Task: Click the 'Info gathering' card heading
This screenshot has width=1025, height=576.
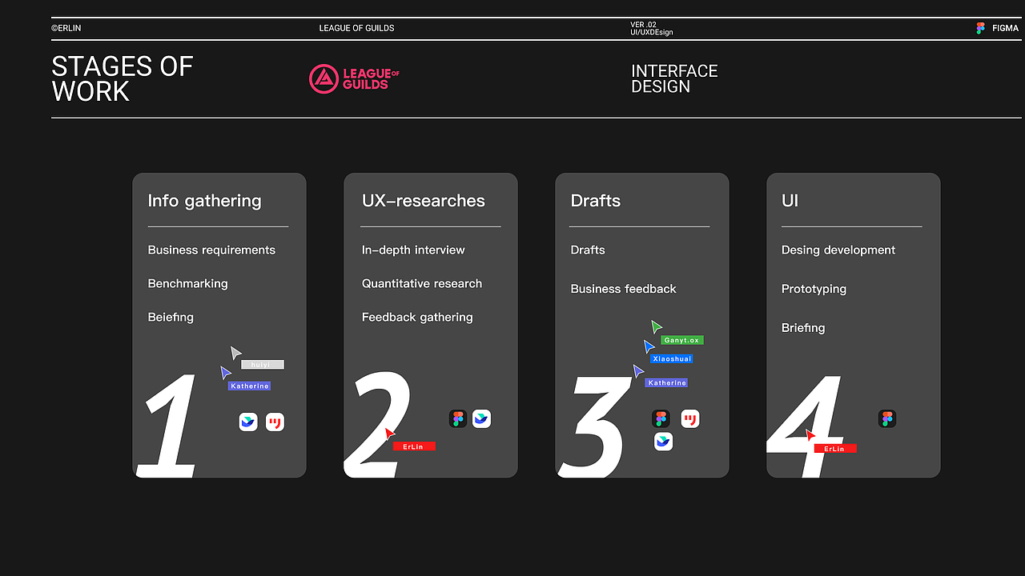Action: click(204, 201)
